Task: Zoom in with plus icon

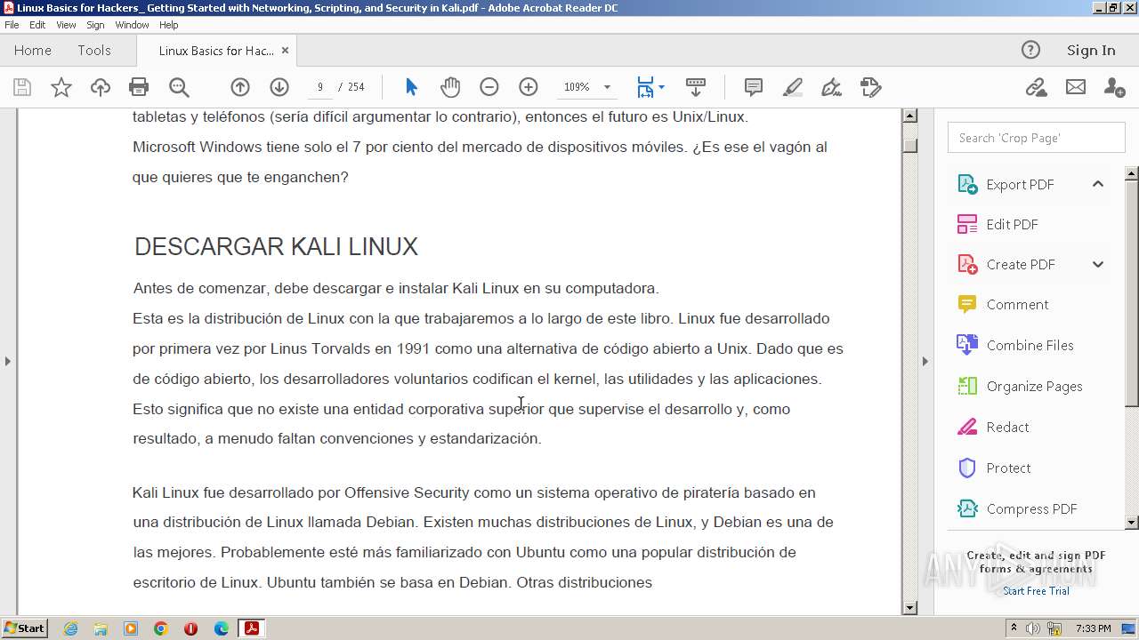Action: click(529, 87)
